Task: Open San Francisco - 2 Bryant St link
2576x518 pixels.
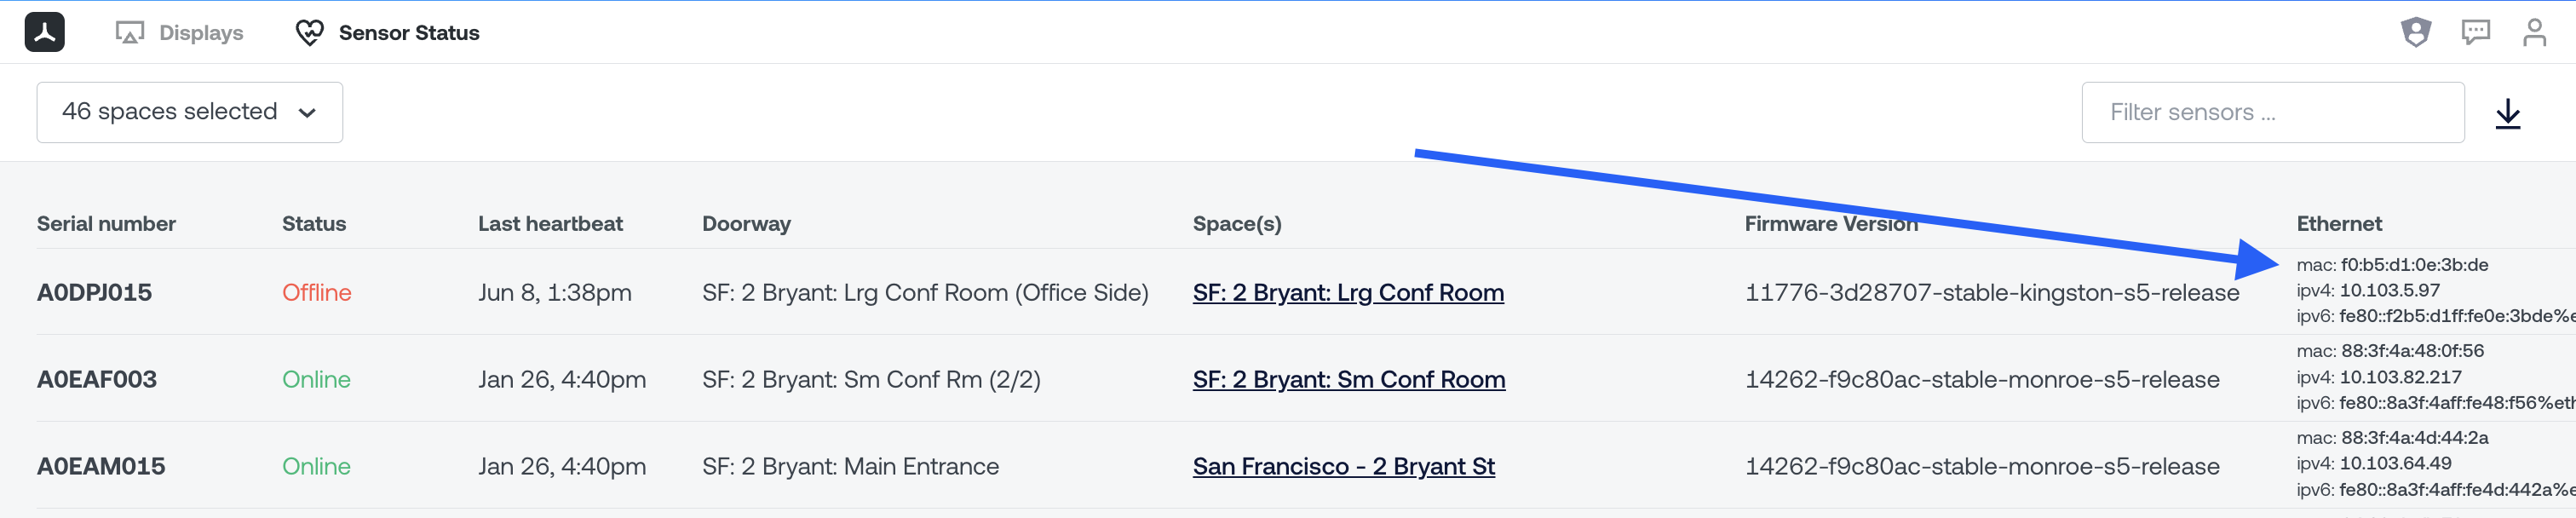Action: click(x=1344, y=466)
